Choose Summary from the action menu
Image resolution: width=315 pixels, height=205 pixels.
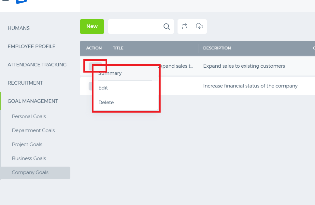[x=110, y=73]
